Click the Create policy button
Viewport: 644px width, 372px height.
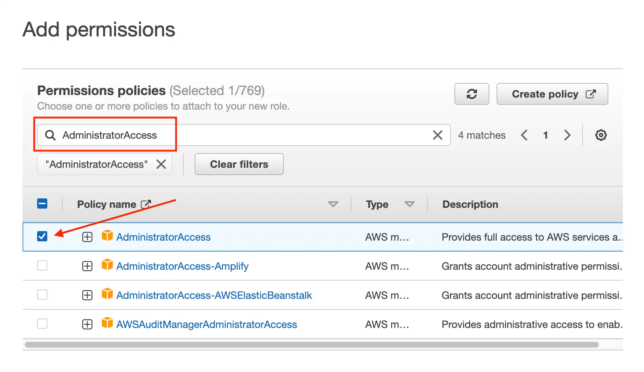(552, 94)
